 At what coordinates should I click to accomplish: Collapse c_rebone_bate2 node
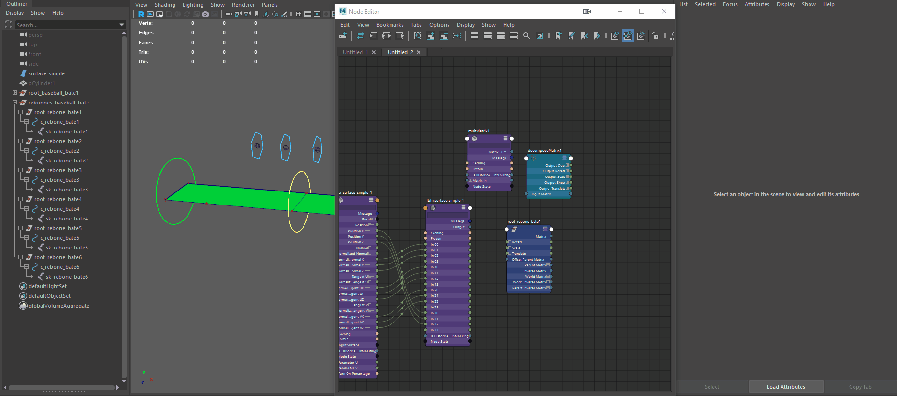click(26, 151)
